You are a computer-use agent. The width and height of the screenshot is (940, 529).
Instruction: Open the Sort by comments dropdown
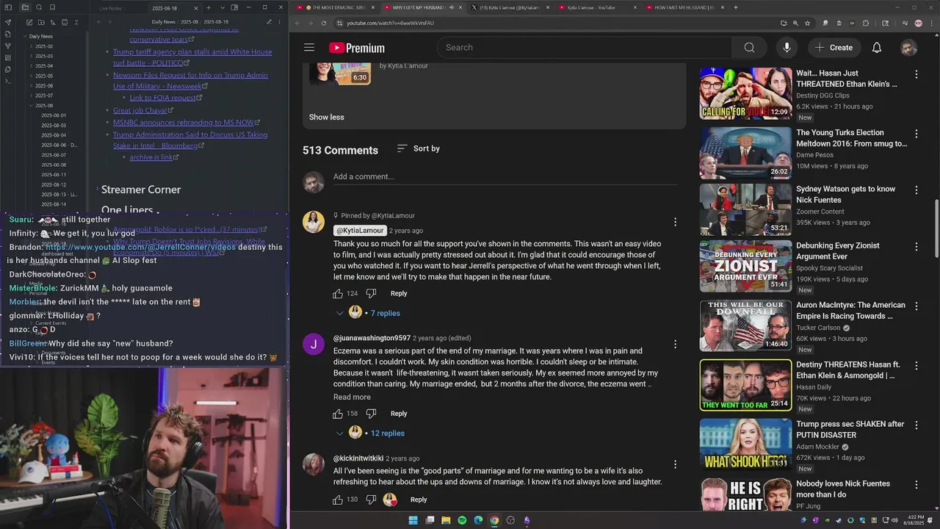419,148
